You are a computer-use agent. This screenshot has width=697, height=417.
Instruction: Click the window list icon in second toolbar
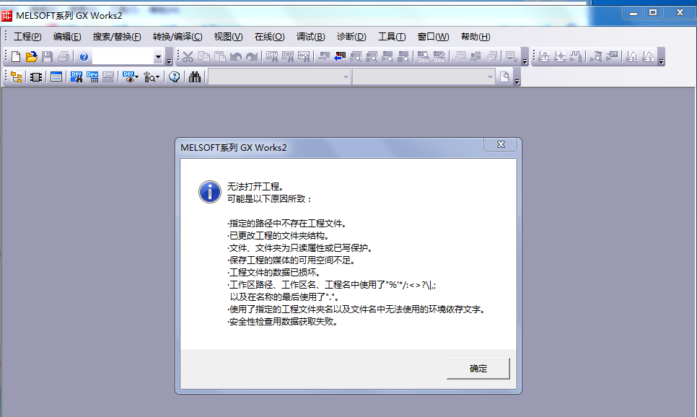(x=56, y=77)
